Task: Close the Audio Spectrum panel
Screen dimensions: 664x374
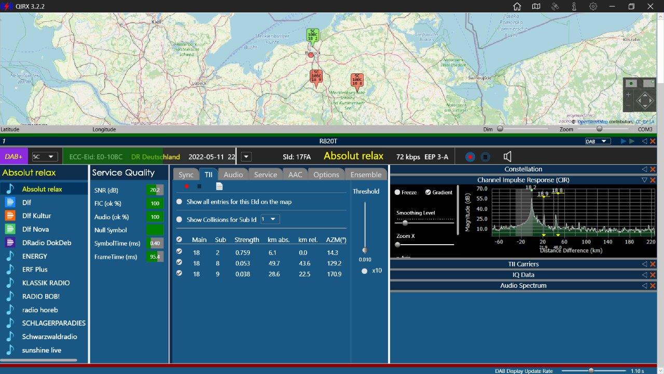Action: click(653, 286)
